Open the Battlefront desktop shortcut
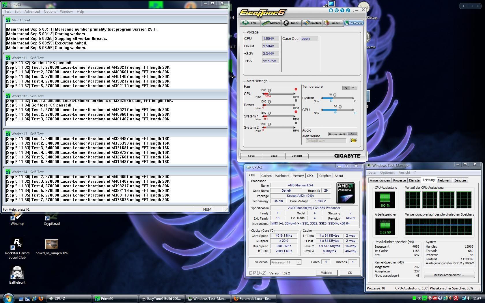This screenshot has width=485, height=303. (17, 275)
